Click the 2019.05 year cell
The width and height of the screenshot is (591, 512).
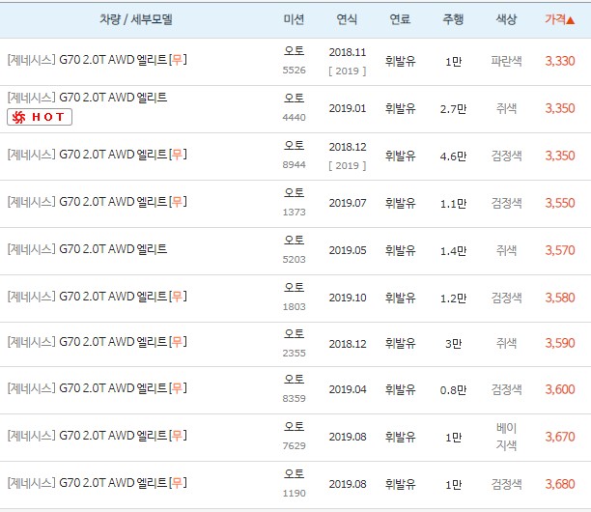coord(347,250)
